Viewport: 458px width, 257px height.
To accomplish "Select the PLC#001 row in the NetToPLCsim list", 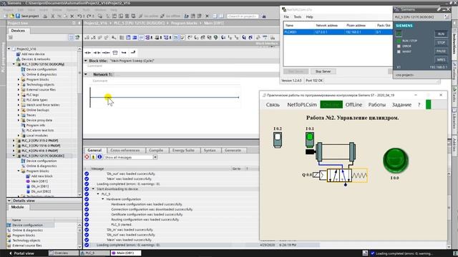I will pos(338,31).
